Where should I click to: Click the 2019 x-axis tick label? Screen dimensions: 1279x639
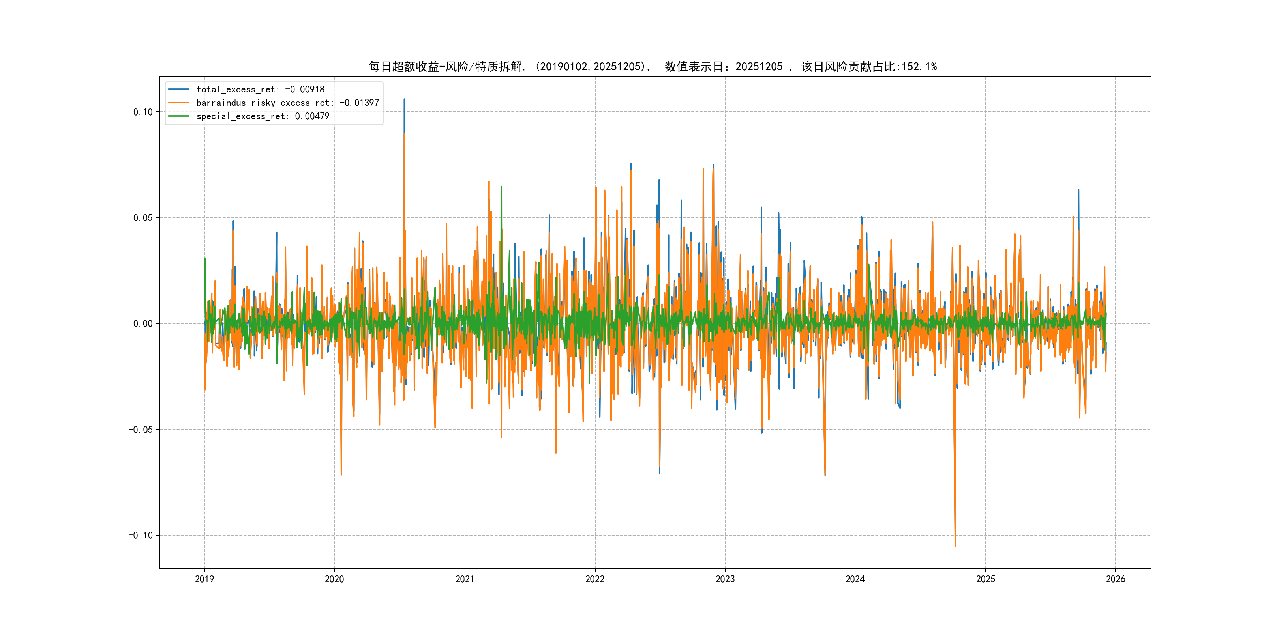pos(204,579)
